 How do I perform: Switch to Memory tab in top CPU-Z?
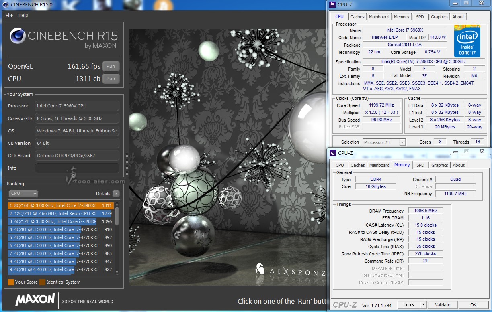coord(402,17)
